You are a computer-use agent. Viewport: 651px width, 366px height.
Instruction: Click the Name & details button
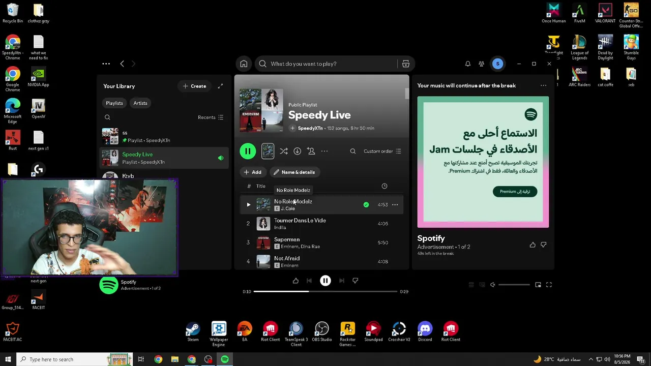point(294,172)
